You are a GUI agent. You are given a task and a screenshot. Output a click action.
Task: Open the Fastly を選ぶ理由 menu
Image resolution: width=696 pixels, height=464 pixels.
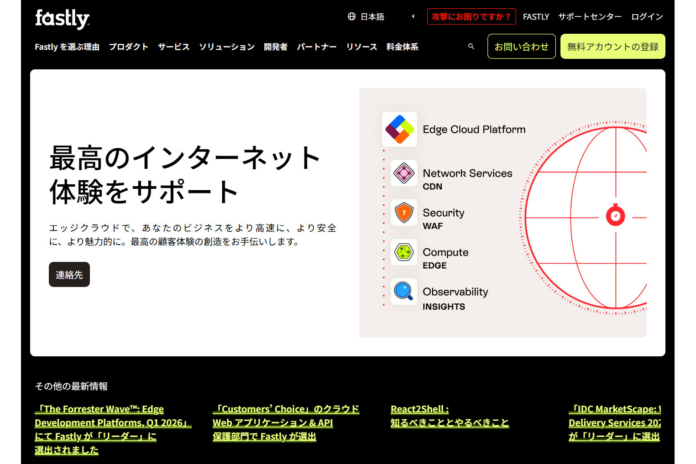[x=67, y=47]
